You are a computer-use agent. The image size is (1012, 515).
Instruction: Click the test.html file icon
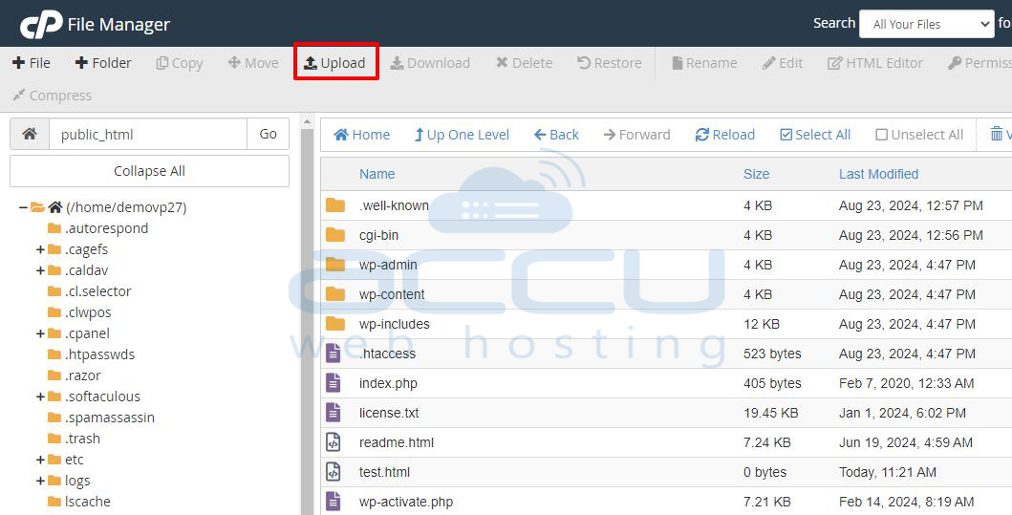(x=333, y=472)
